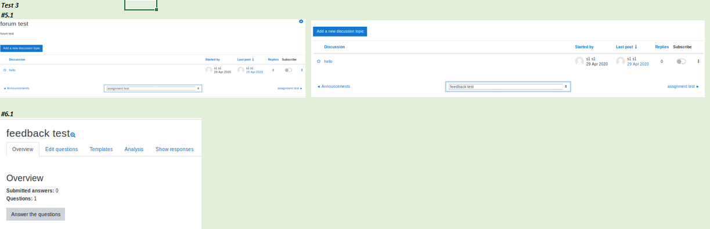Toggle the Subscribe switch in the right forum
This screenshot has width=710, height=229.
click(x=681, y=61)
